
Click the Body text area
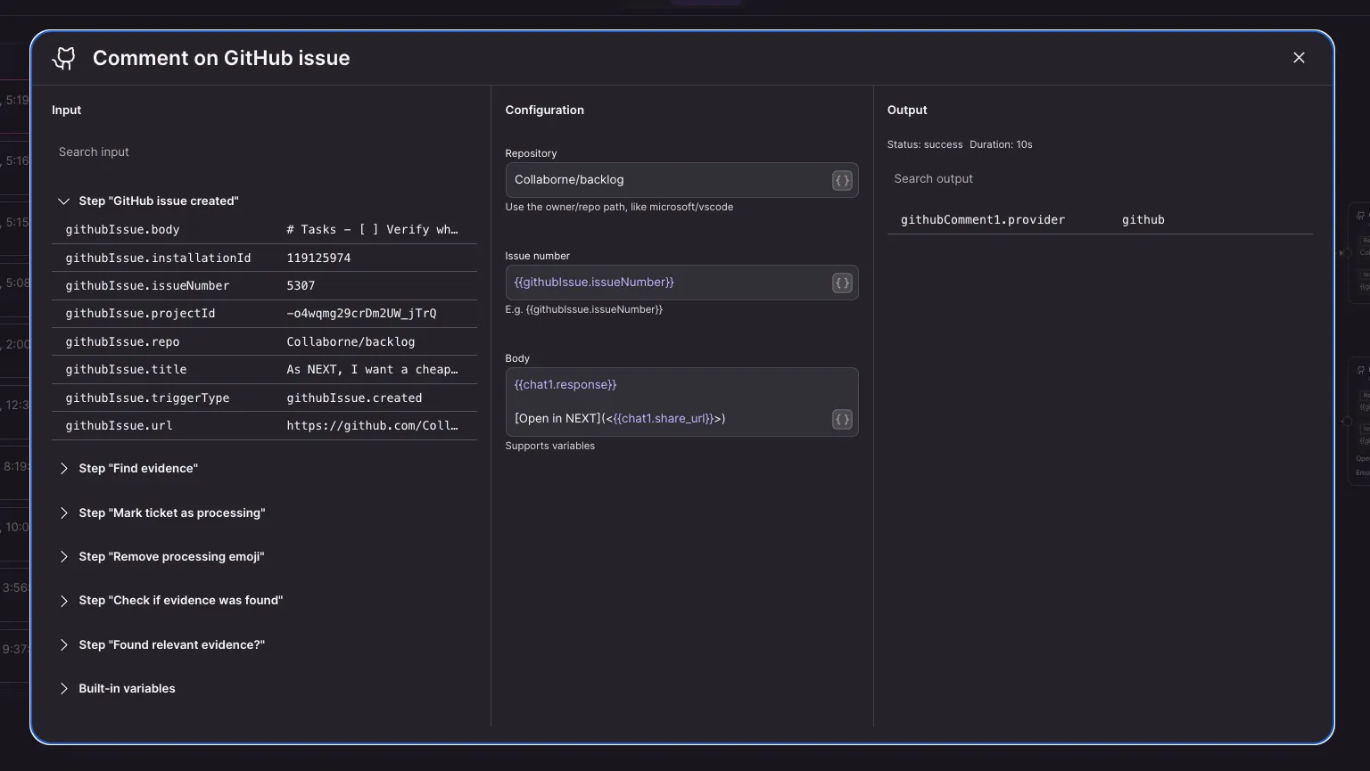pyautogui.click(x=681, y=402)
